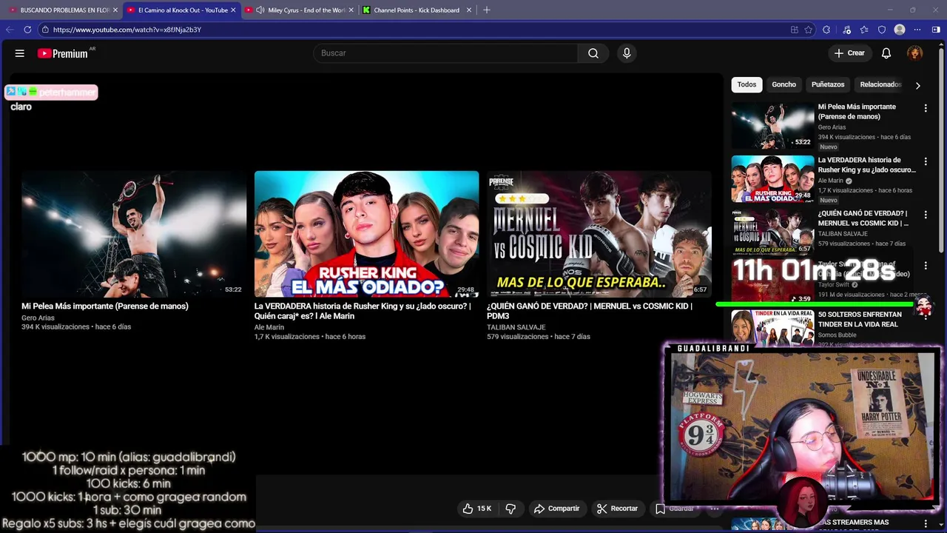This screenshot has width=947, height=533.
Task: Select the Goncho filter chip
Action: tap(783, 84)
